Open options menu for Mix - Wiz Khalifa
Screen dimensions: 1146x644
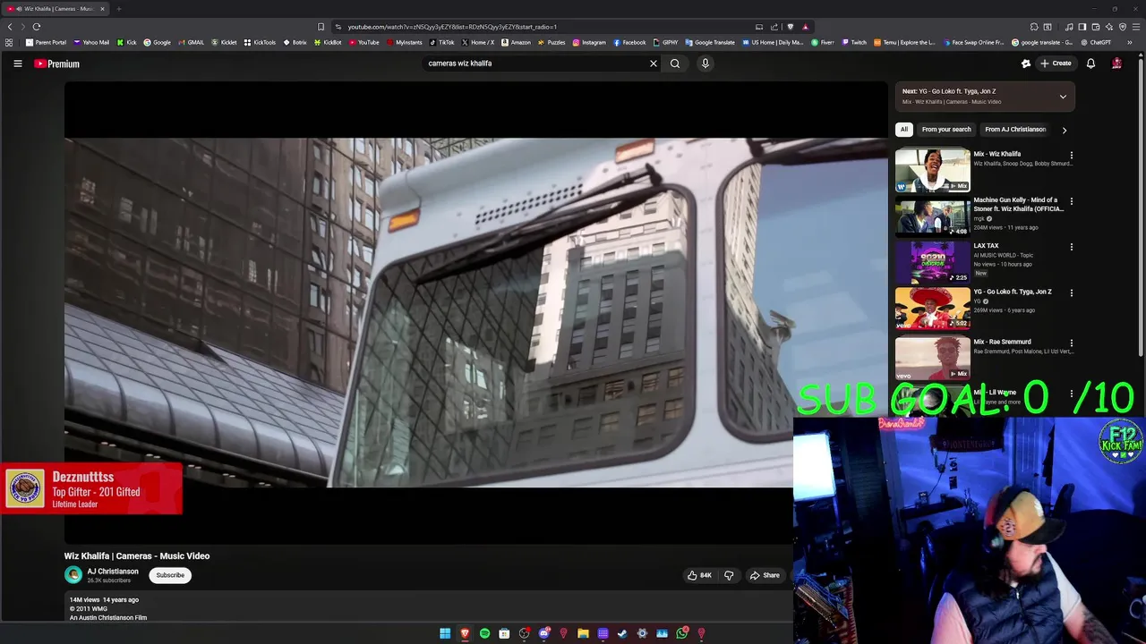[x=1071, y=156]
